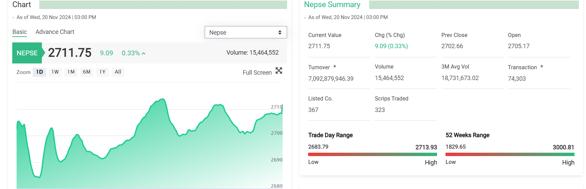Viewport: 586px width, 189px height.
Task: Show All time chart data
Action: (118, 72)
